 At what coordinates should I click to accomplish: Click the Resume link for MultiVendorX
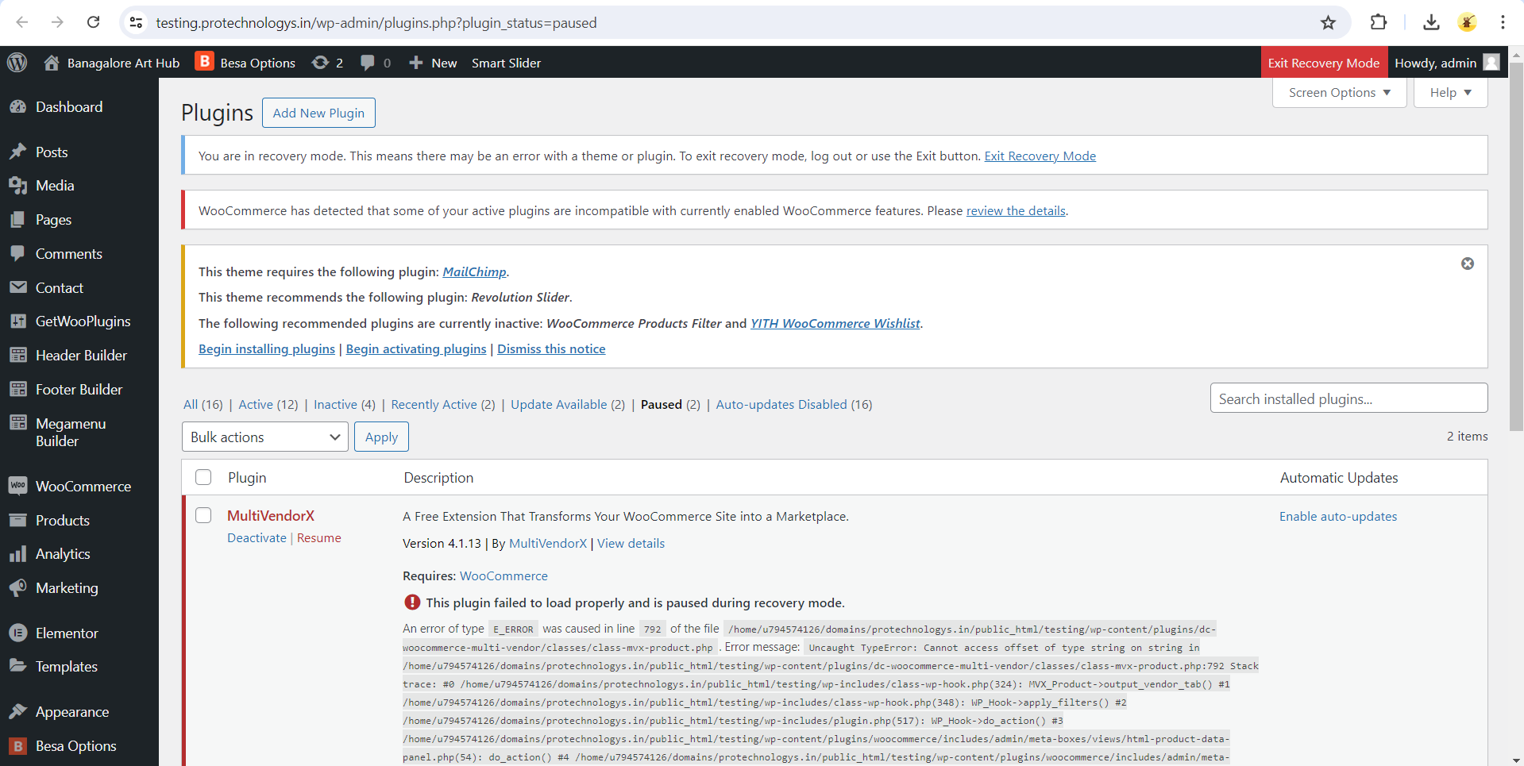click(x=319, y=538)
